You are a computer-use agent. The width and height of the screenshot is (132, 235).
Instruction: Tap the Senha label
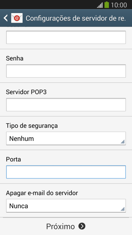coord(15,58)
